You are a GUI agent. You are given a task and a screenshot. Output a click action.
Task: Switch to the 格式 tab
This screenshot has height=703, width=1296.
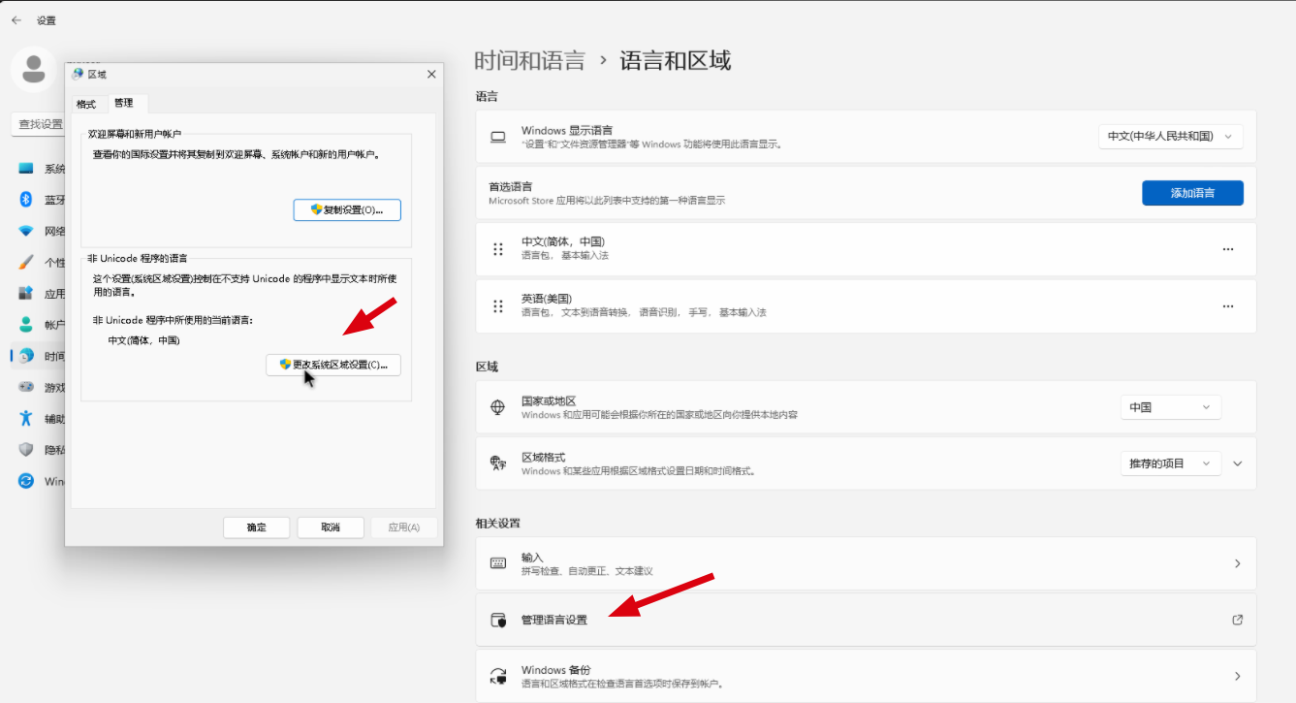point(86,104)
